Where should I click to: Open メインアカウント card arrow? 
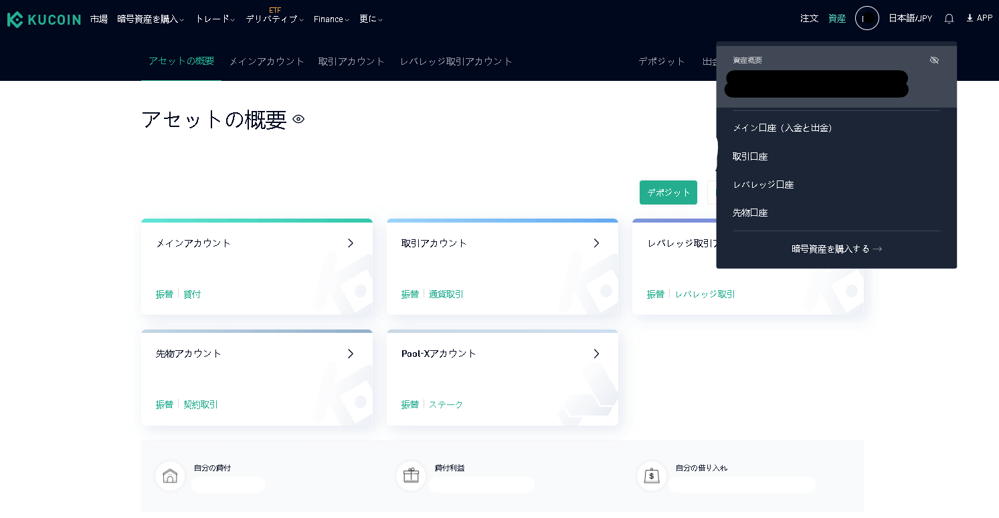351,243
